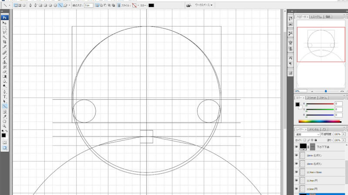This screenshot has height=195, width=348.
Task: Select the Eyedropper tool
Action: pyautogui.click(x=4, y=117)
